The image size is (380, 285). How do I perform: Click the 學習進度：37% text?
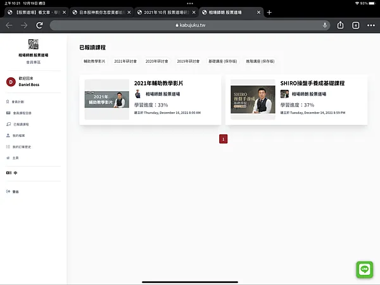(x=297, y=105)
